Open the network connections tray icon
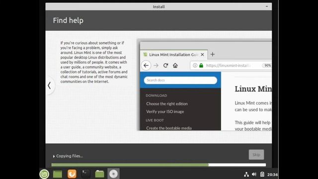 tap(246, 175)
